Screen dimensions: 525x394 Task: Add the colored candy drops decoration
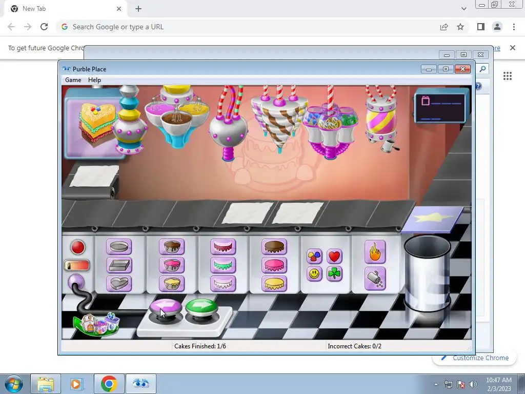(x=314, y=257)
